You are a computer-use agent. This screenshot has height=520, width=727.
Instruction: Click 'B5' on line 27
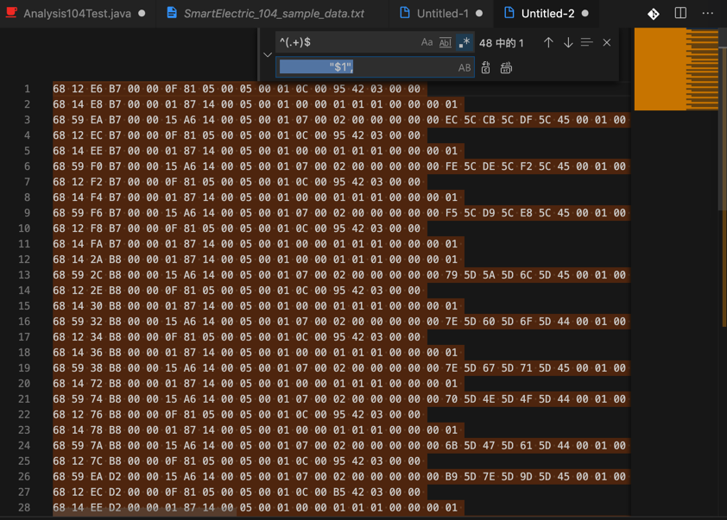coord(339,492)
